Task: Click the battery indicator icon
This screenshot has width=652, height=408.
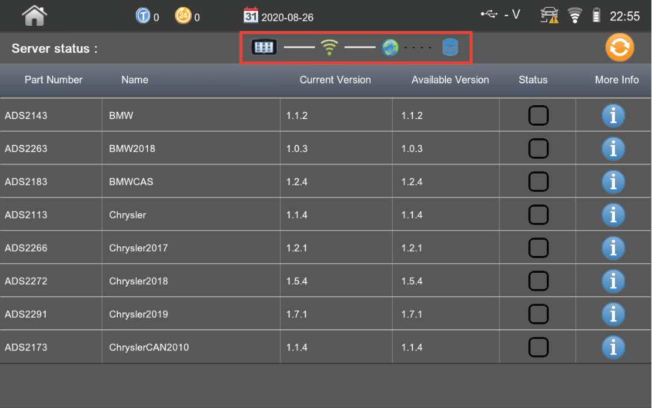Action: click(596, 16)
